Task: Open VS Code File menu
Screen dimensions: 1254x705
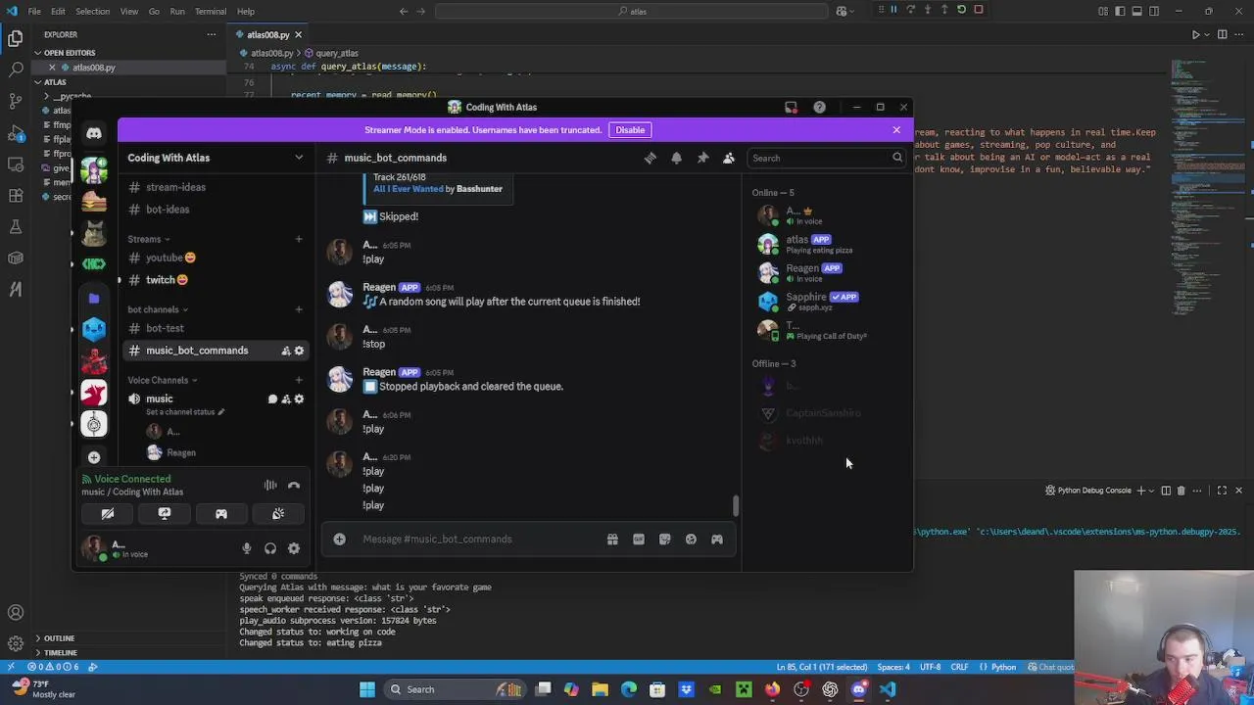Action: (x=34, y=12)
